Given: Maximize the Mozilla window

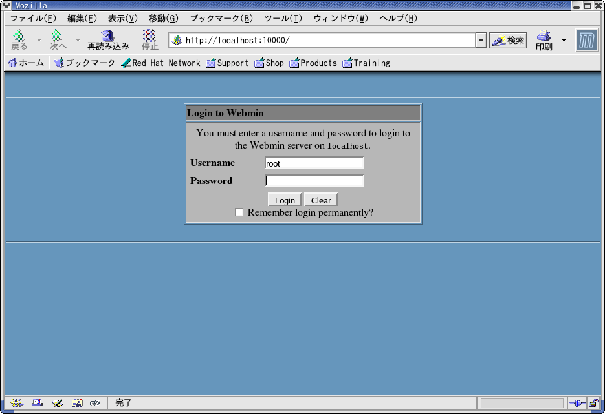Looking at the screenshot, I should (588, 5).
